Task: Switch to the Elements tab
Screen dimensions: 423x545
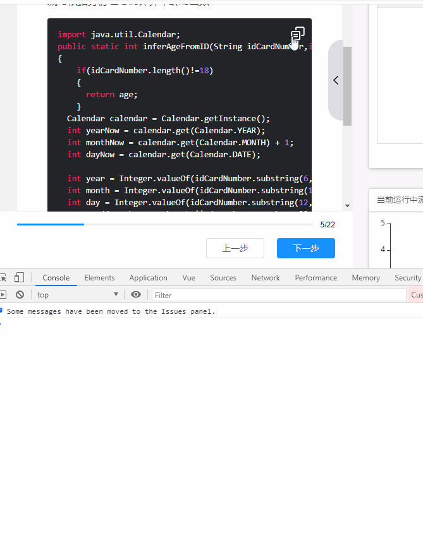Action: [x=99, y=278]
